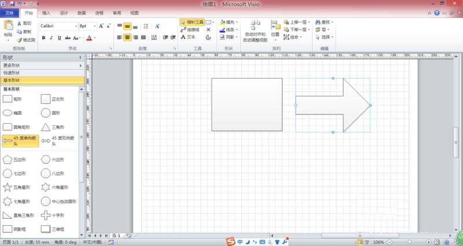Click the Save icon in quick access toolbar
The height and width of the screenshot is (246, 463).
point(12,4)
